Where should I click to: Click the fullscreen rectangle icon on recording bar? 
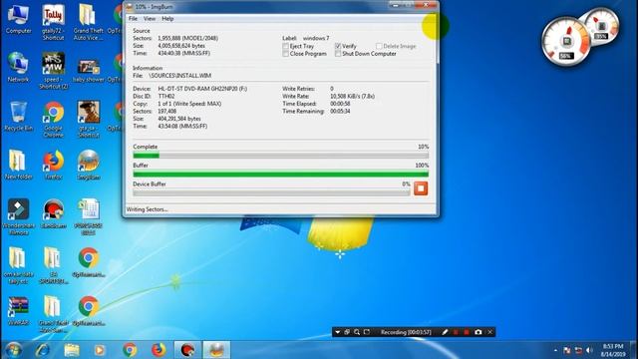367,332
